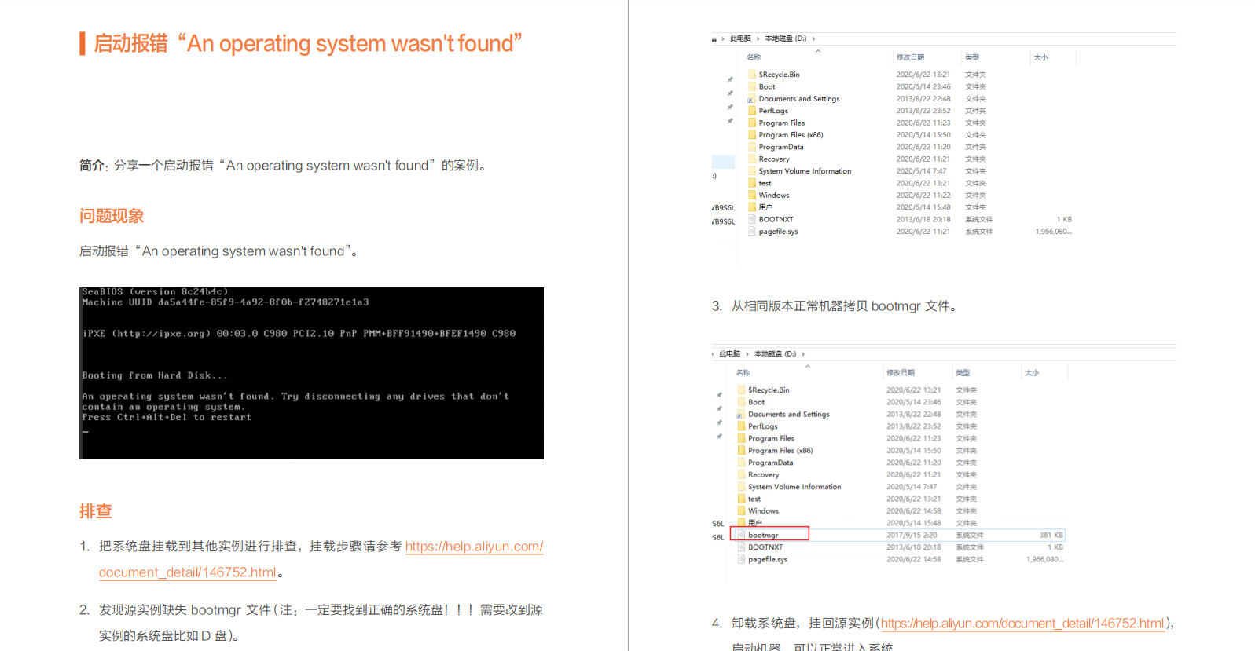
Task: Open the https://help.aliyun.com/ link in step 1
Action: [475, 547]
